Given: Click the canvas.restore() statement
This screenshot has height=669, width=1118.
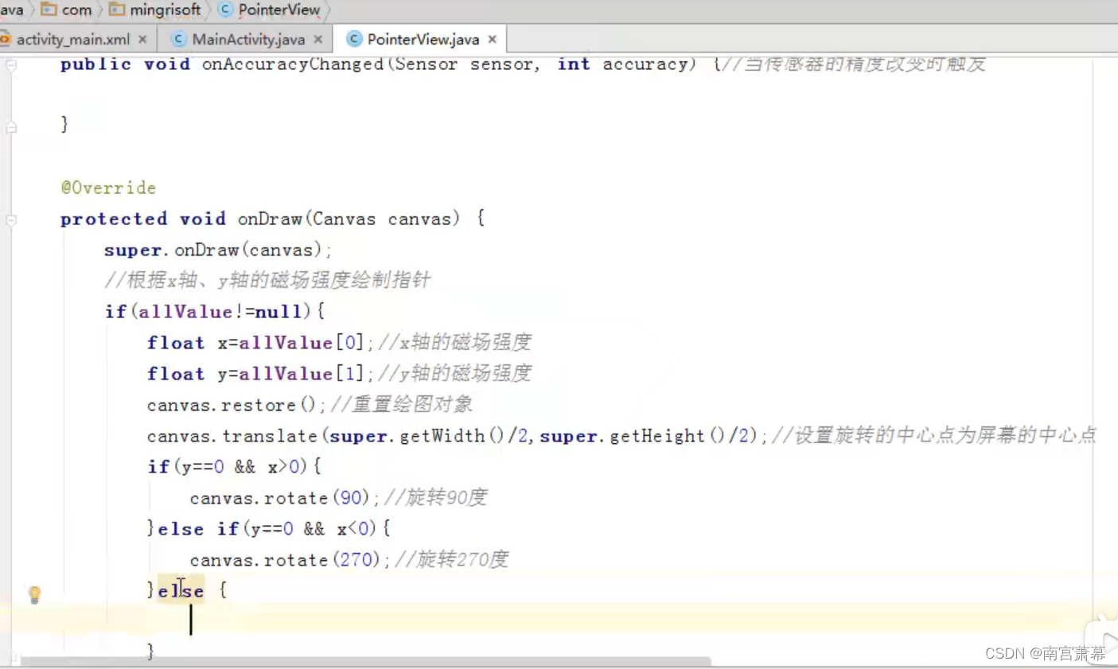Looking at the screenshot, I should pyautogui.click(x=236, y=405).
